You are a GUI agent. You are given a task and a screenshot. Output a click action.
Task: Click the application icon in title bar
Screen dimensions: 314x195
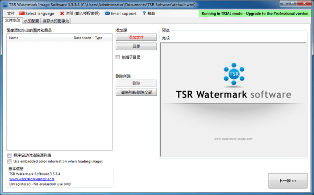5,4
